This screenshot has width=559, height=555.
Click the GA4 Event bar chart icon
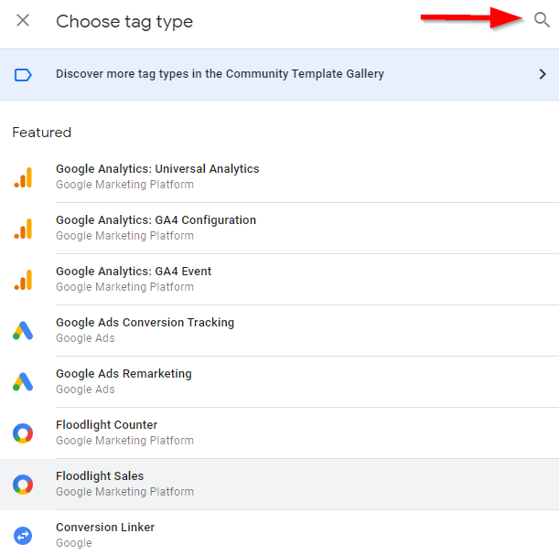pyautogui.click(x=23, y=280)
